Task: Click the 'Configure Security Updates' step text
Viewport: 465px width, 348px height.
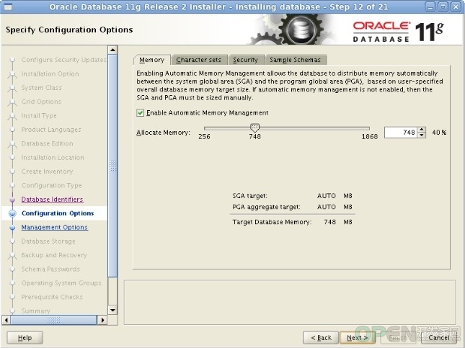Action: click(x=63, y=60)
